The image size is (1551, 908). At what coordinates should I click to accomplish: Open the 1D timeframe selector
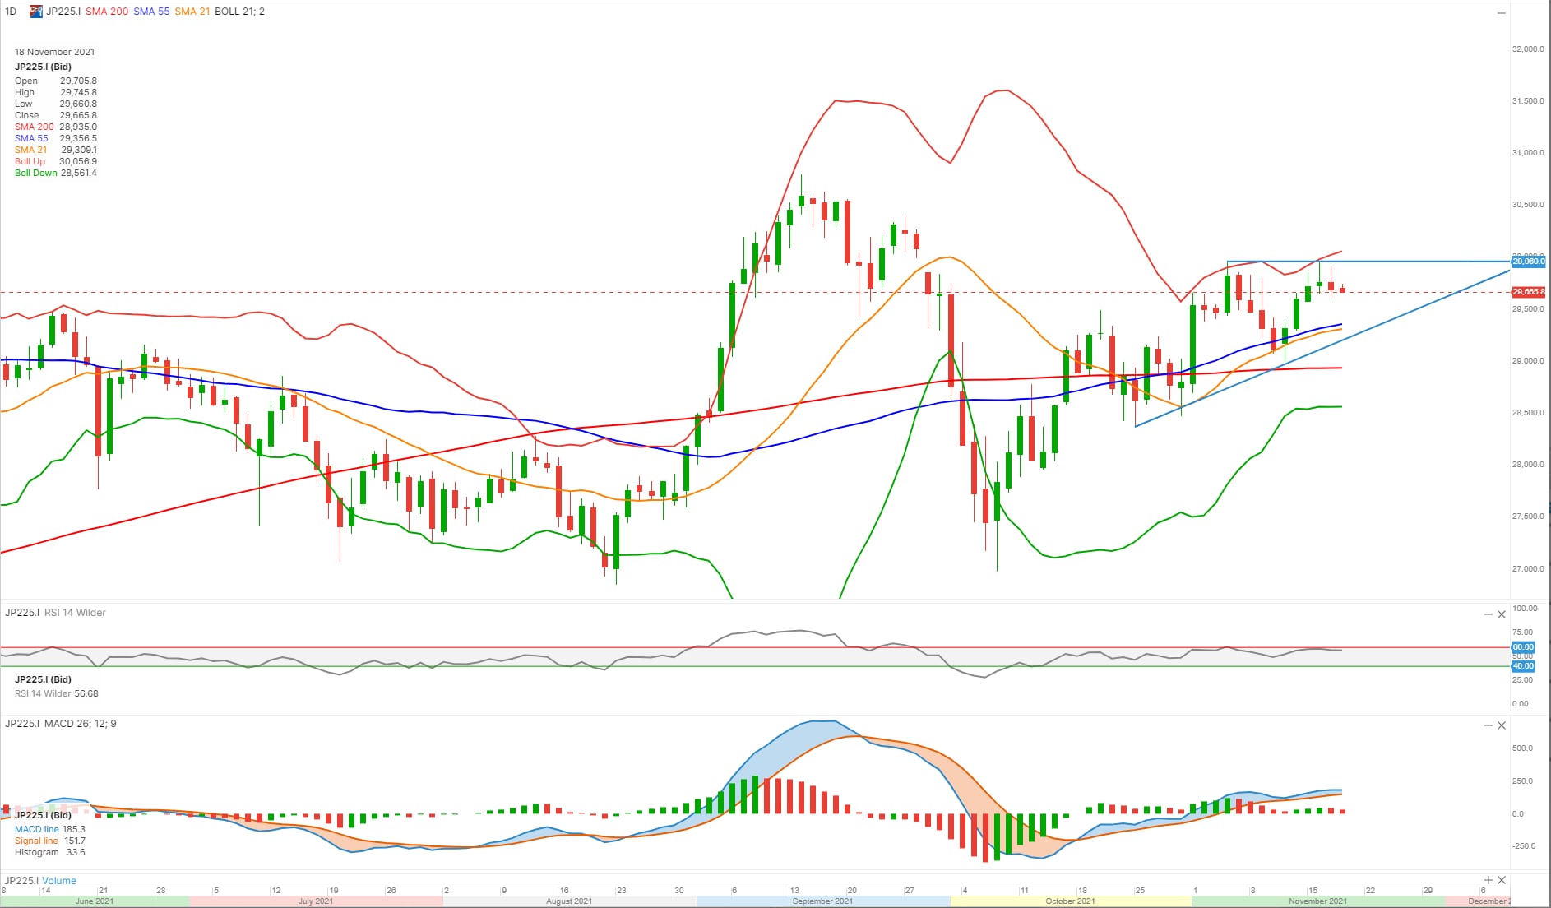coord(11,12)
